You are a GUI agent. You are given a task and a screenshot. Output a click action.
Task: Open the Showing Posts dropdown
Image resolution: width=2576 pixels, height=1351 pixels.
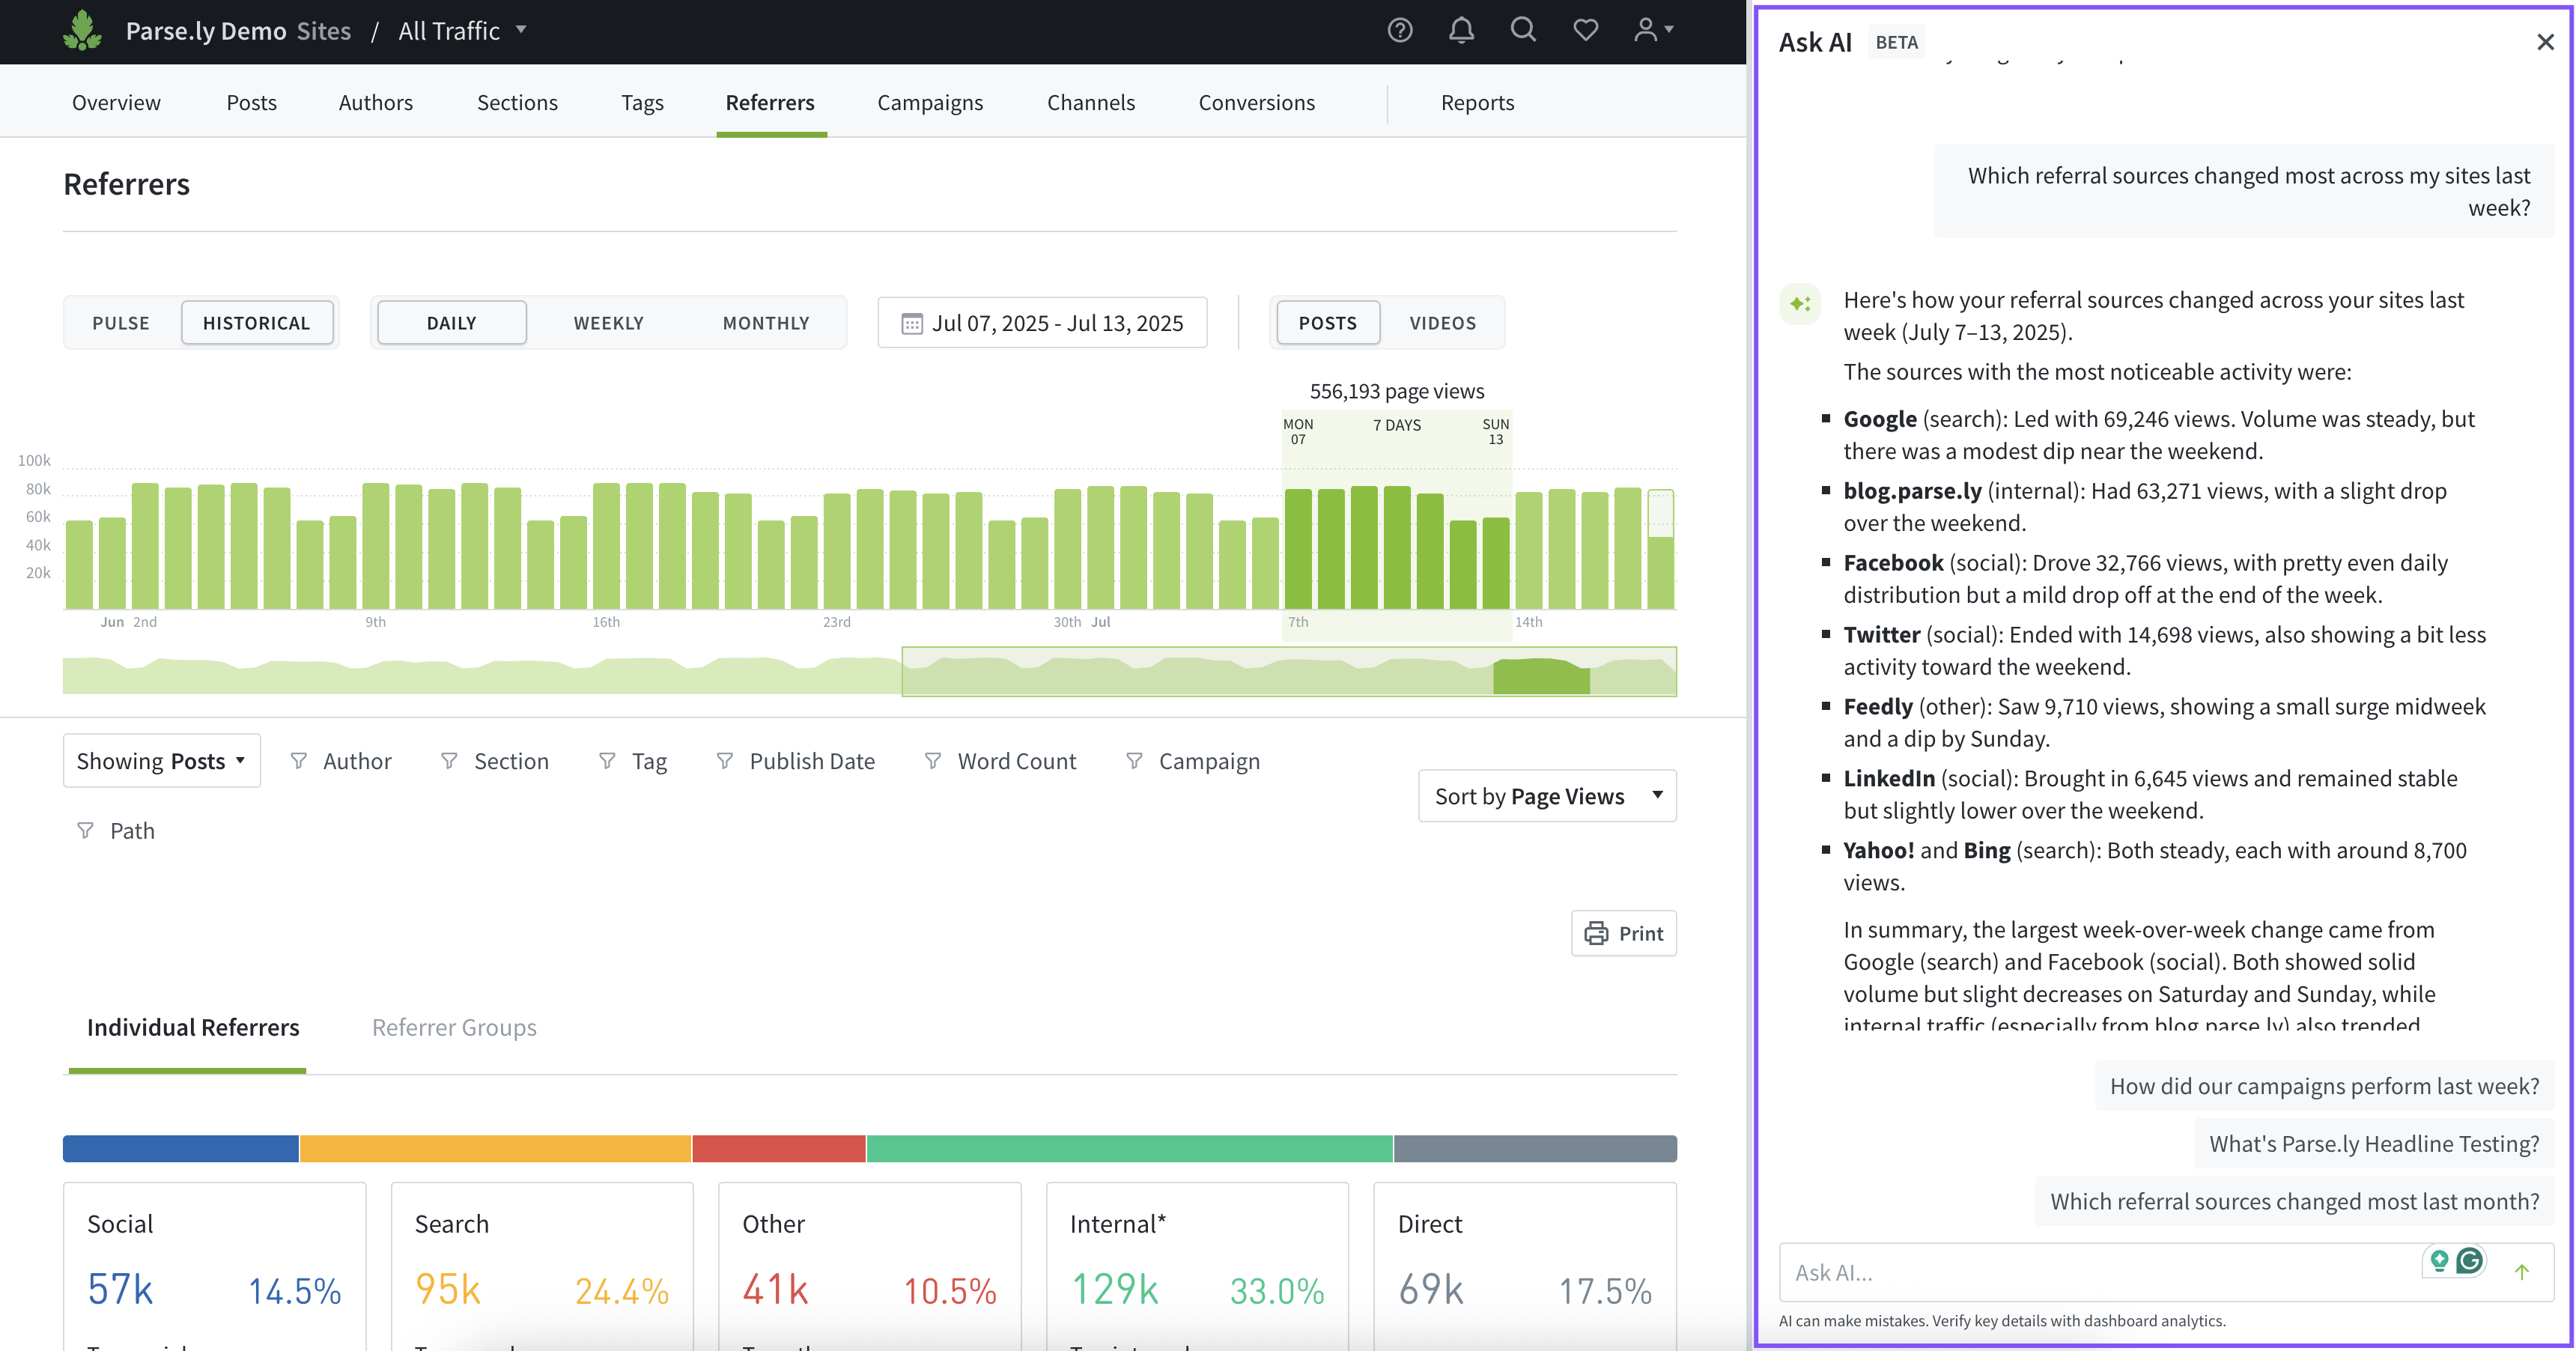[x=161, y=760]
